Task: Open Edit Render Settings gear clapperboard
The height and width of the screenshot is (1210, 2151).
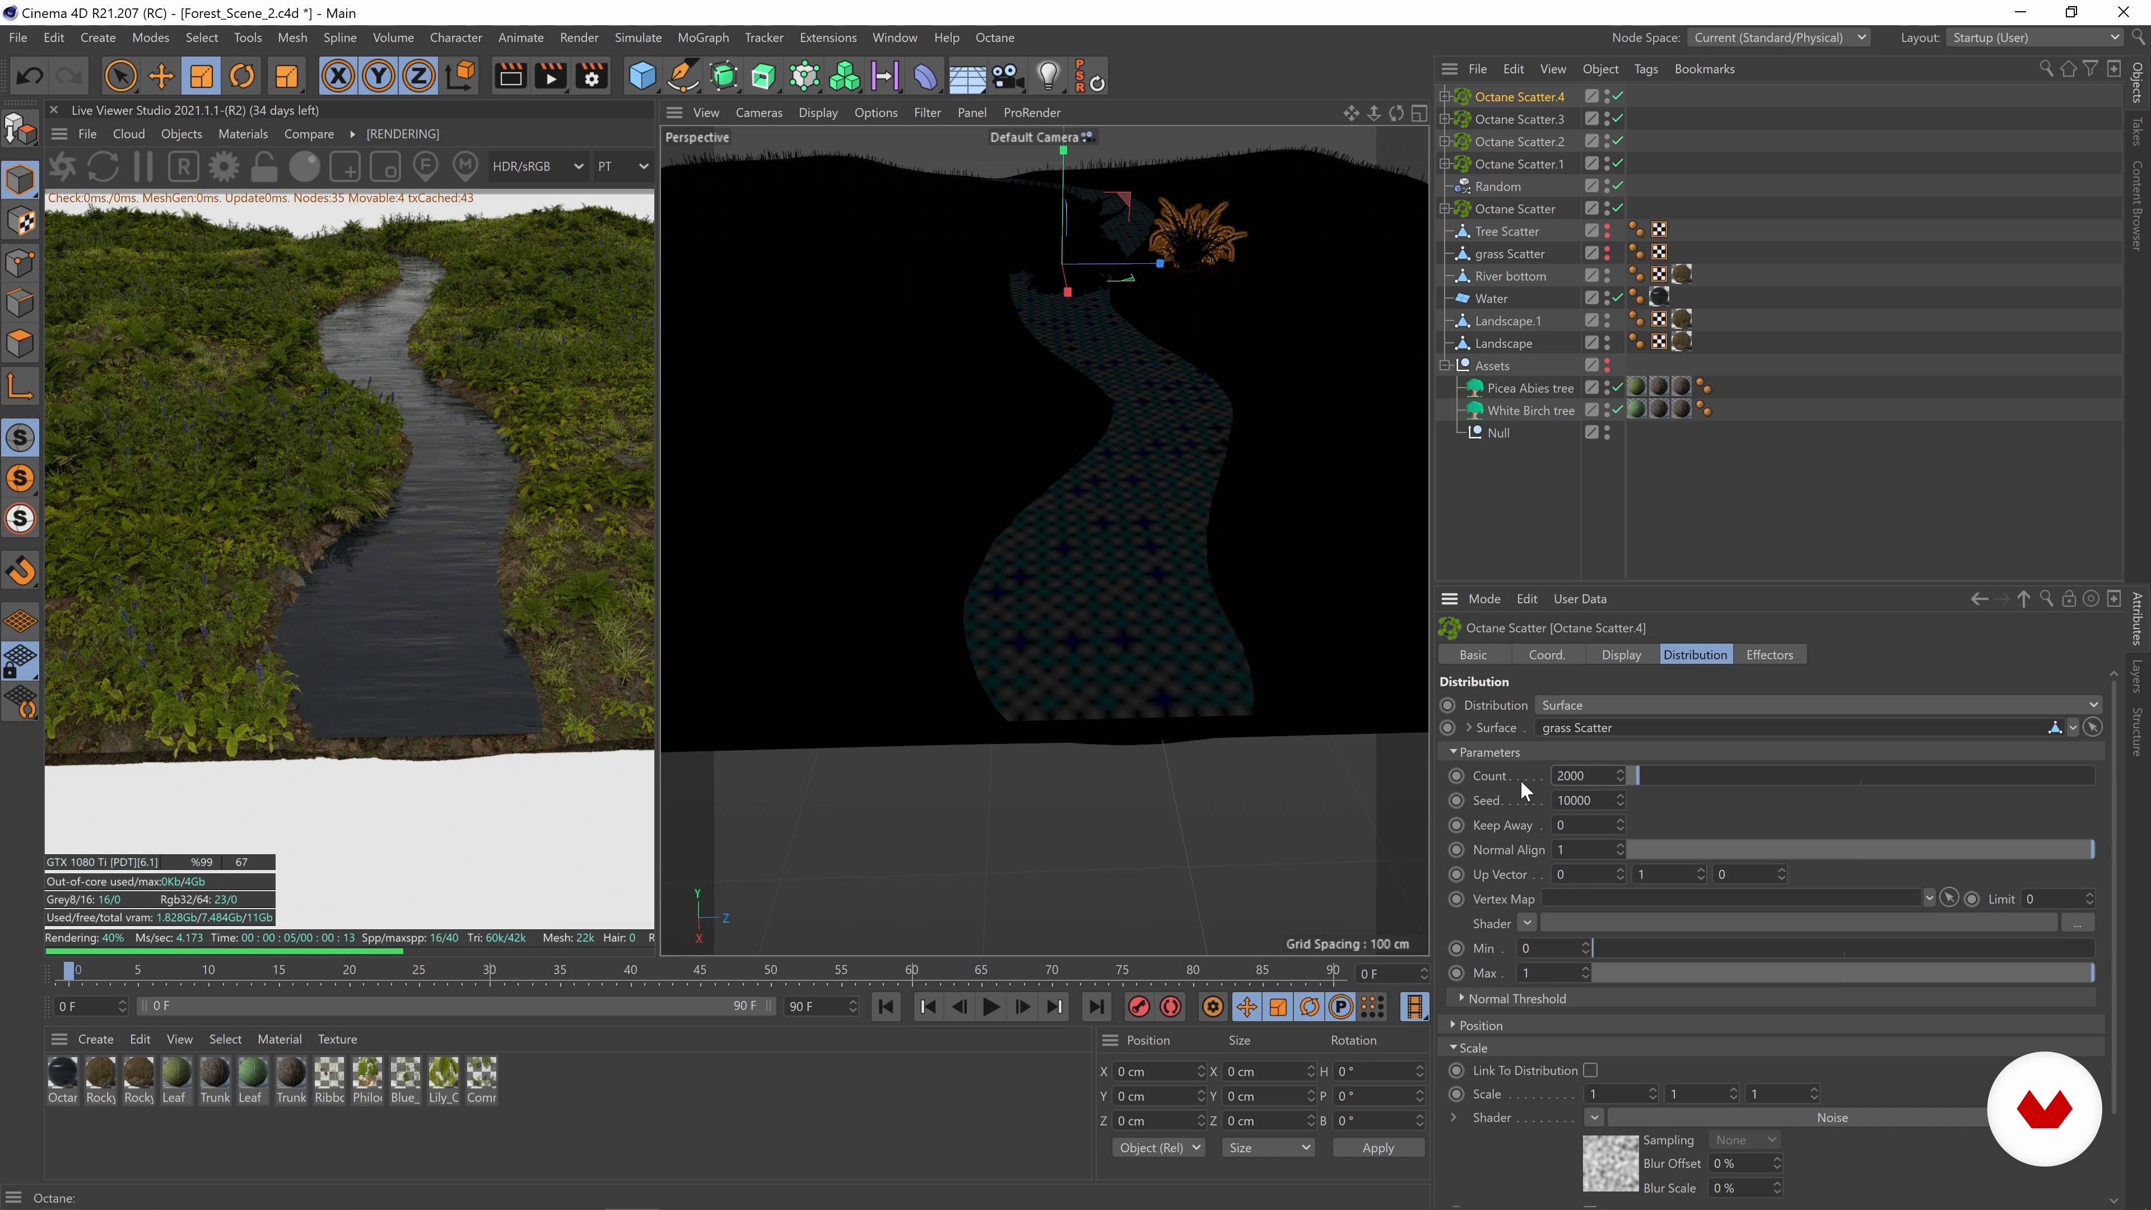Action: 591,77
